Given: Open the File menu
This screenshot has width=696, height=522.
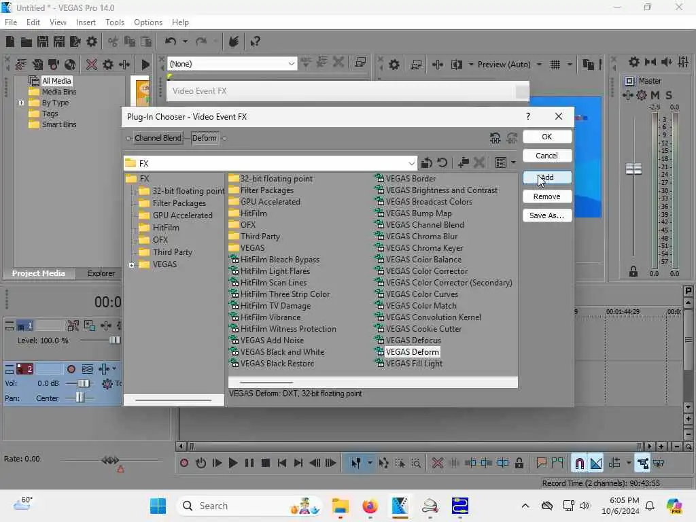Looking at the screenshot, I should click(x=11, y=22).
